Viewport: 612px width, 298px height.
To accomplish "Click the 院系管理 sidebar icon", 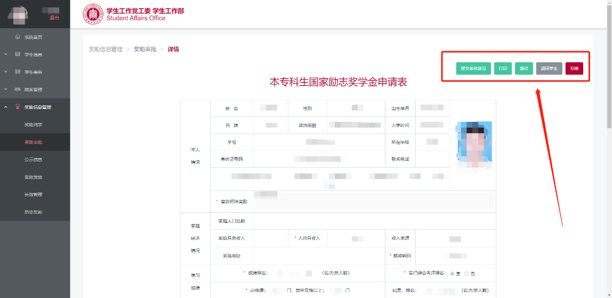I will click(x=18, y=89).
